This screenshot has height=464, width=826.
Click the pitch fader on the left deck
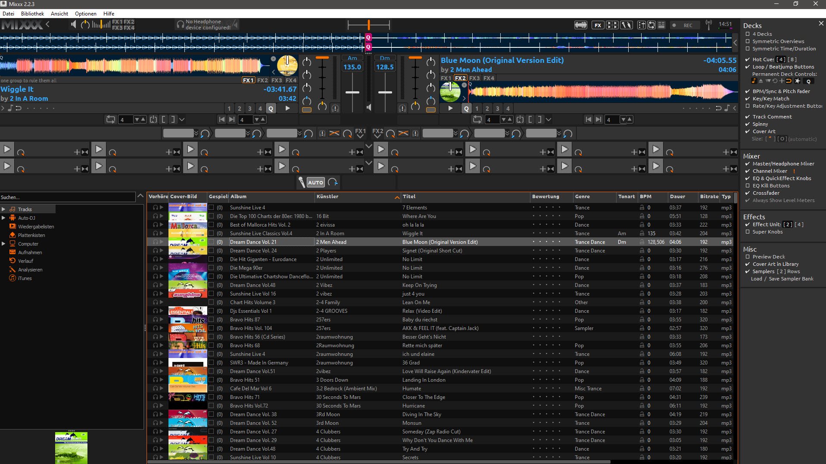click(x=352, y=92)
